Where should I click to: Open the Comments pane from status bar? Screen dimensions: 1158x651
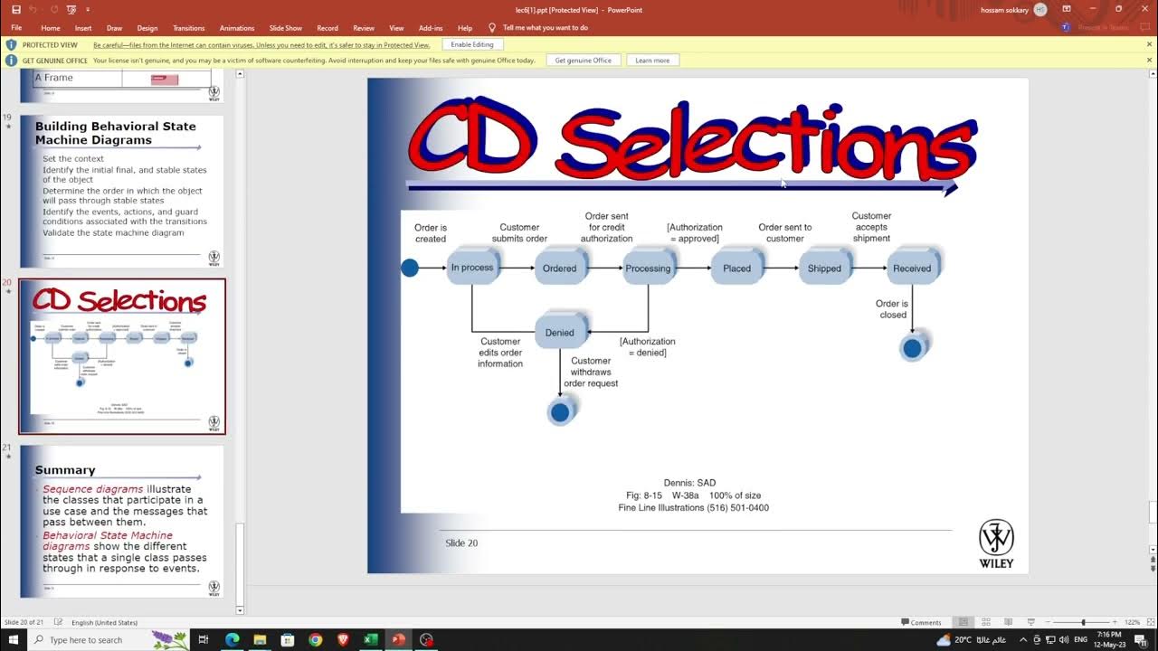click(x=921, y=622)
